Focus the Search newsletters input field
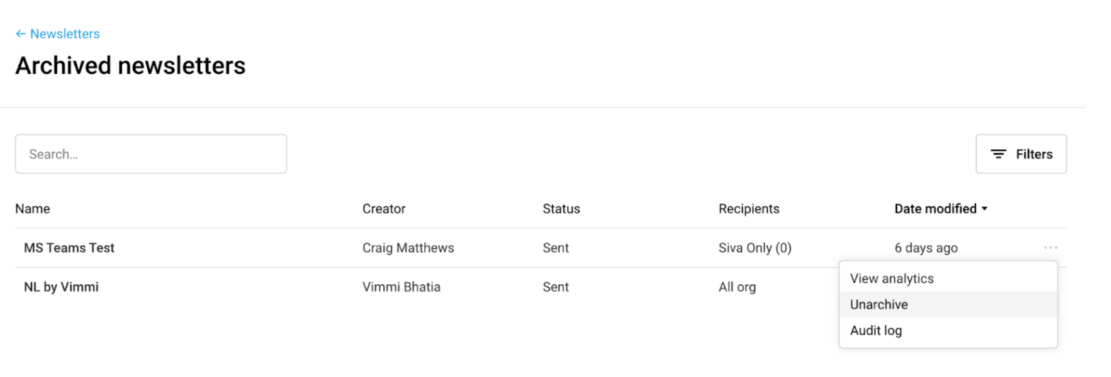This screenshot has width=1111, height=377. pyautogui.click(x=151, y=154)
